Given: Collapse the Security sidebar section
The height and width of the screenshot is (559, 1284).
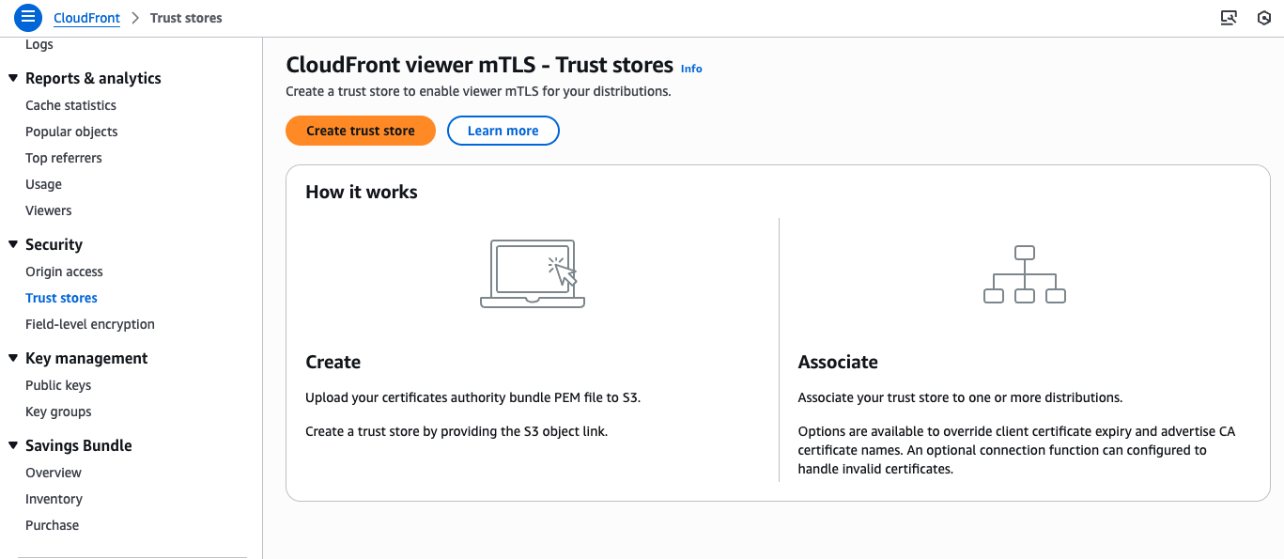Looking at the screenshot, I should [x=13, y=244].
